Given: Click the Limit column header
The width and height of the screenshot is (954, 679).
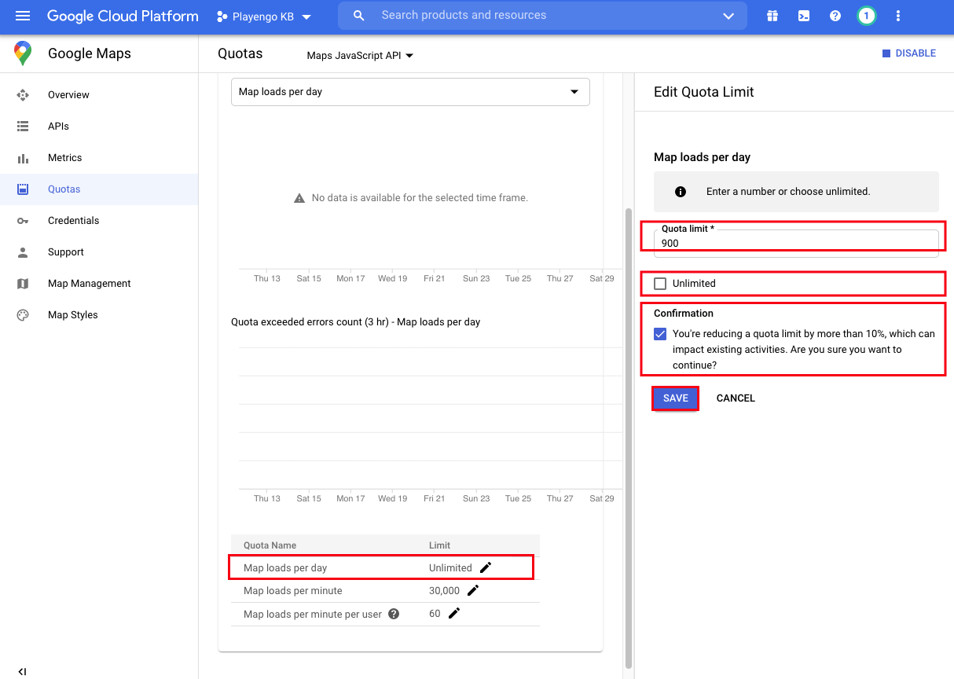Looking at the screenshot, I should pos(439,545).
